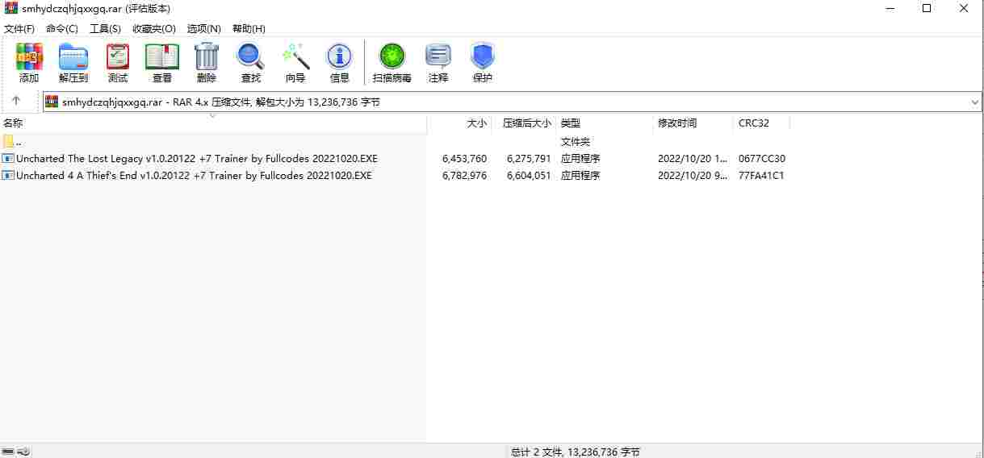Screen dimensions: 984x458
Task: Click the up-one-level arrow button
Action: (x=16, y=101)
